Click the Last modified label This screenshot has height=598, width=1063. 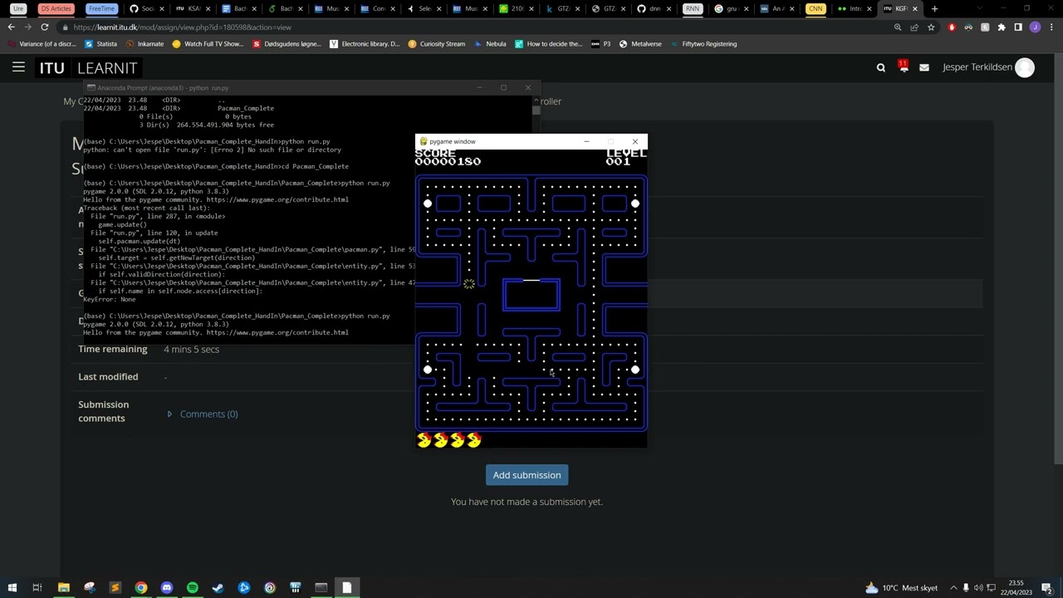pyautogui.click(x=108, y=377)
